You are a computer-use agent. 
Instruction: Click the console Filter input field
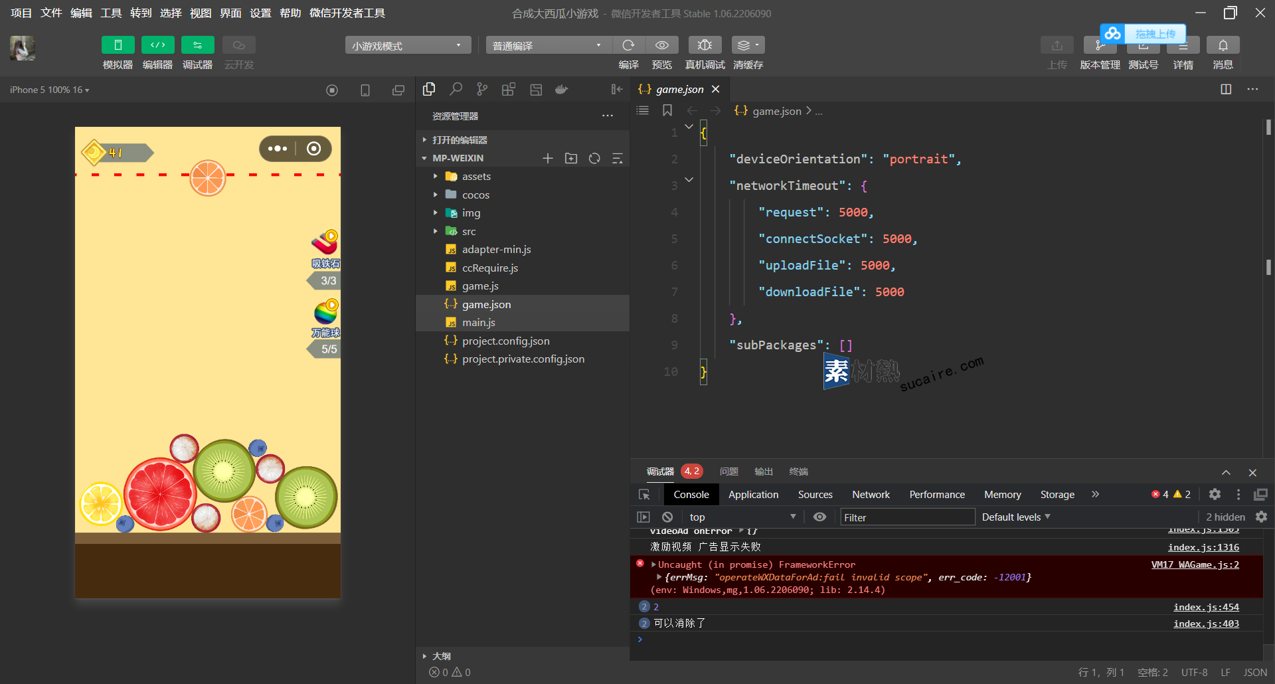point(907,517)
